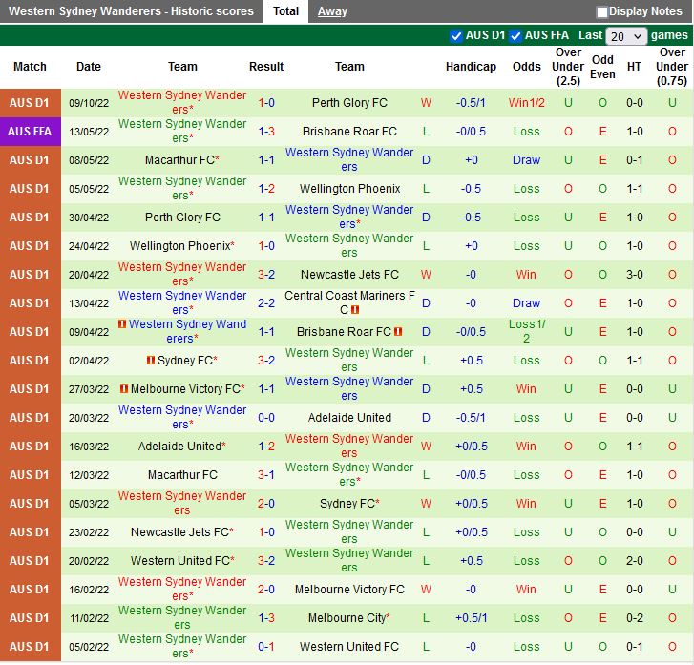
Task: Click the AUS D1 label for 09/10/22
Action: (x=30, y=103)
